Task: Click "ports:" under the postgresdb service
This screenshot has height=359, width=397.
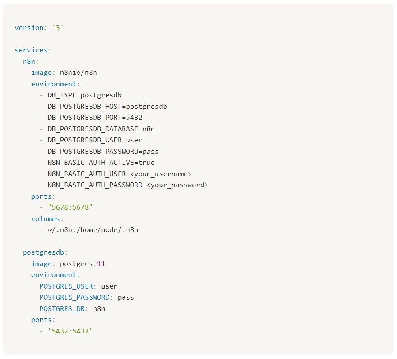Action: point(43,320)
